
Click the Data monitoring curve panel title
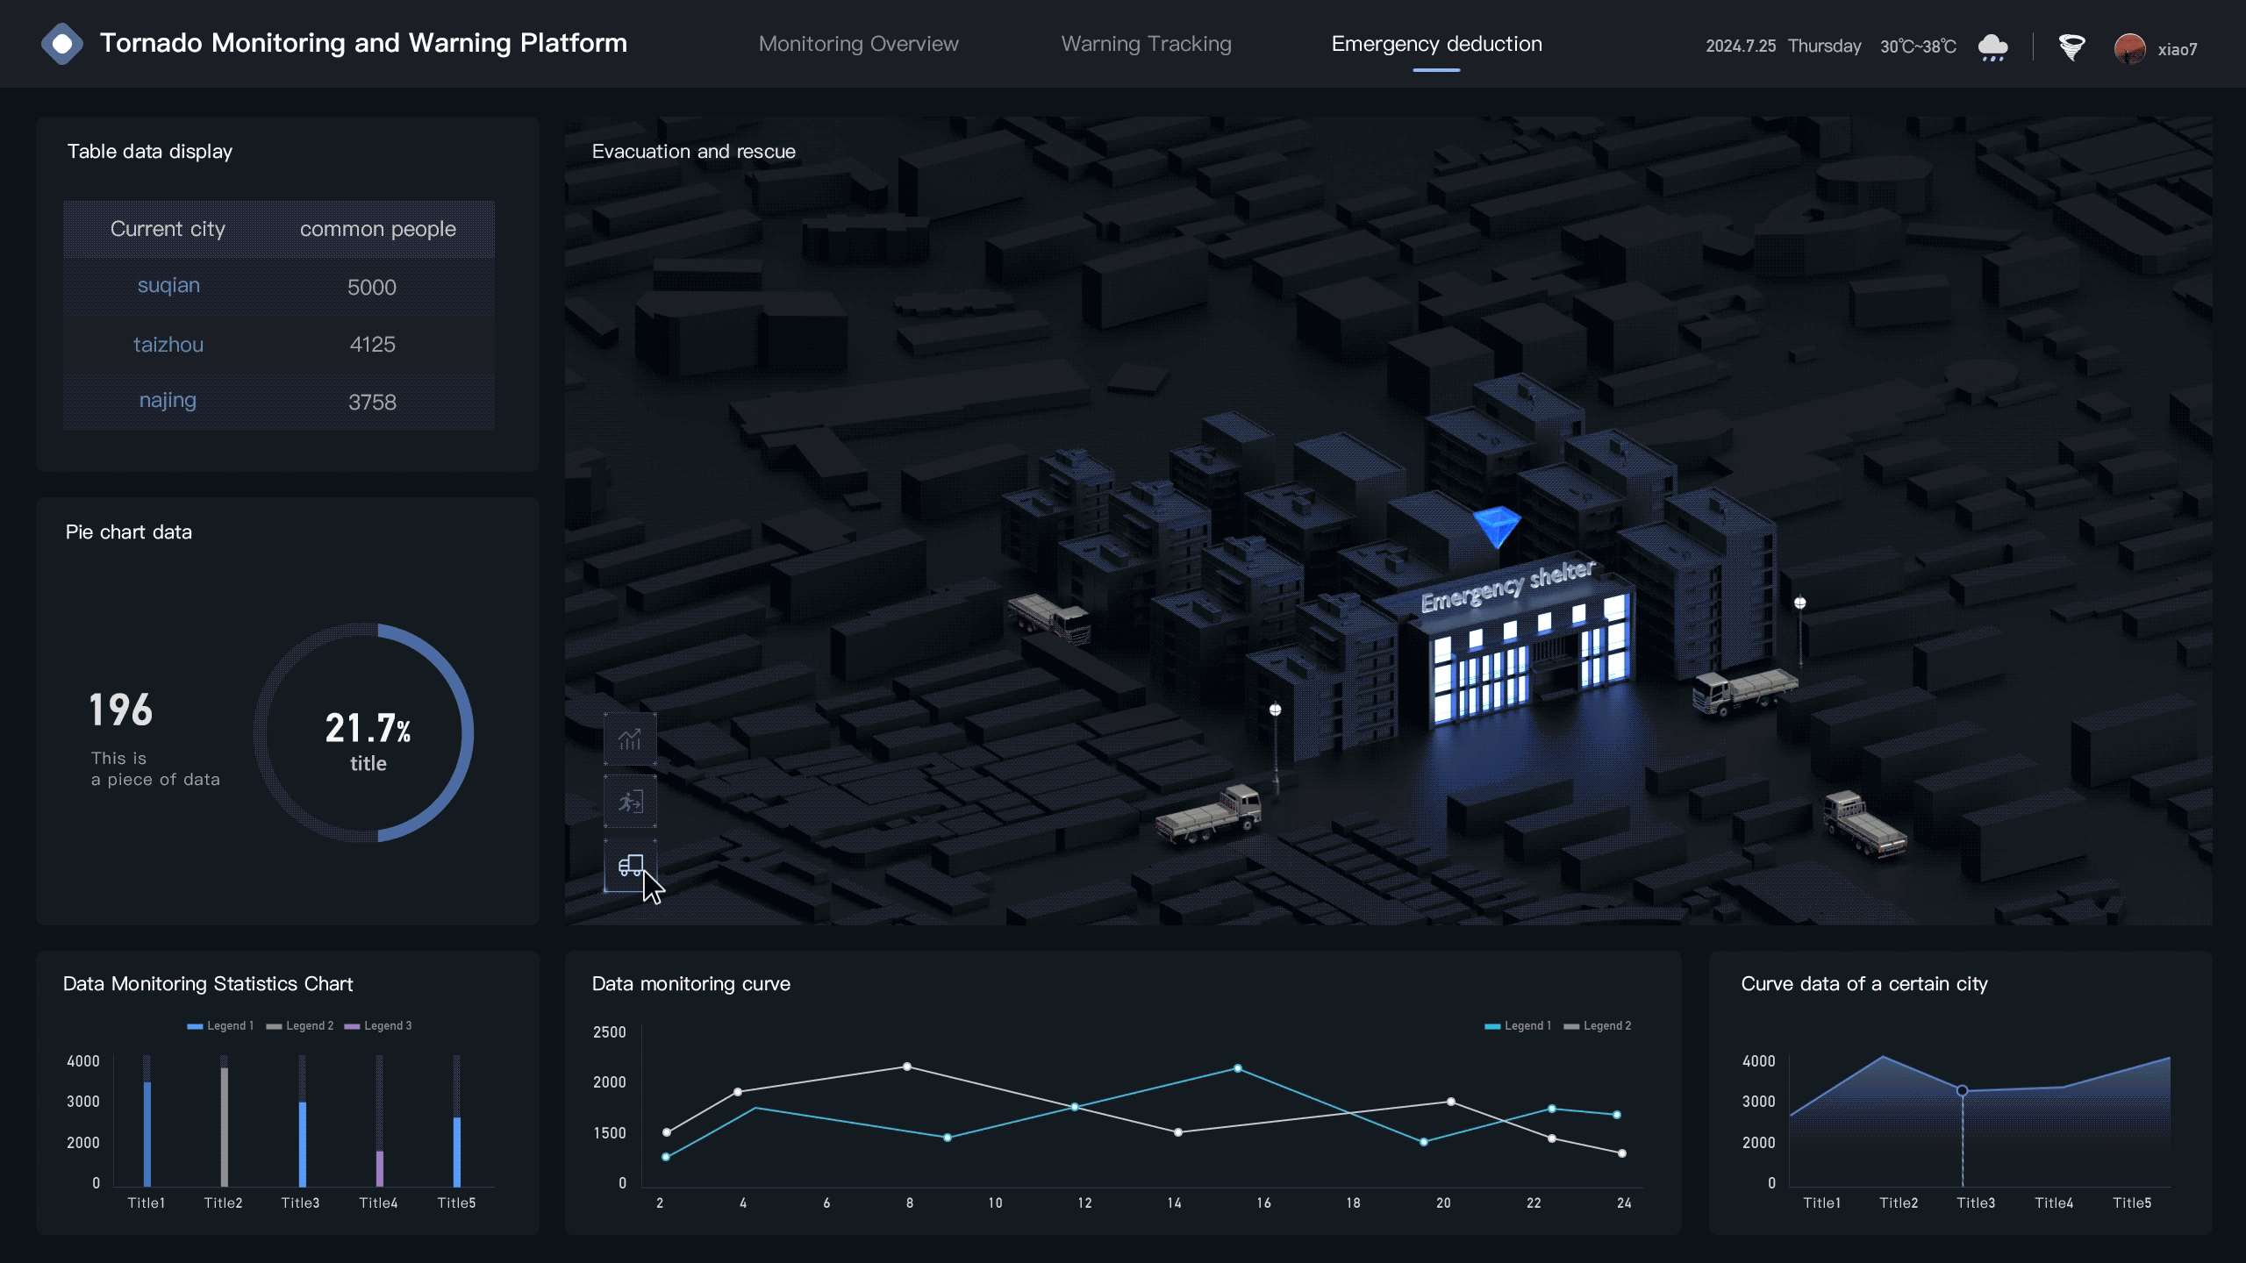[x=691, y=984]
